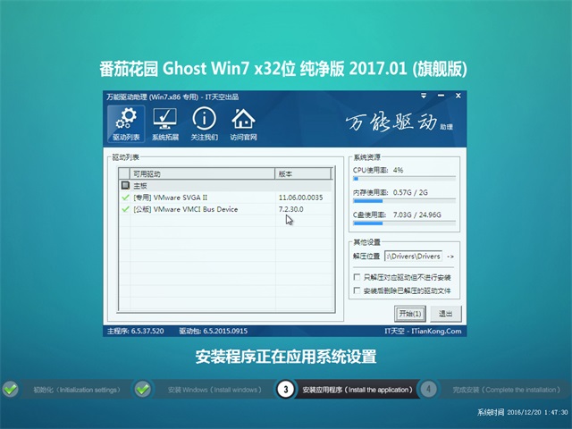Image resolution: width=572 pixels, height=429 pixels.
Task: Click the C盘使用率 progress bar
Action: pos(404,223)
